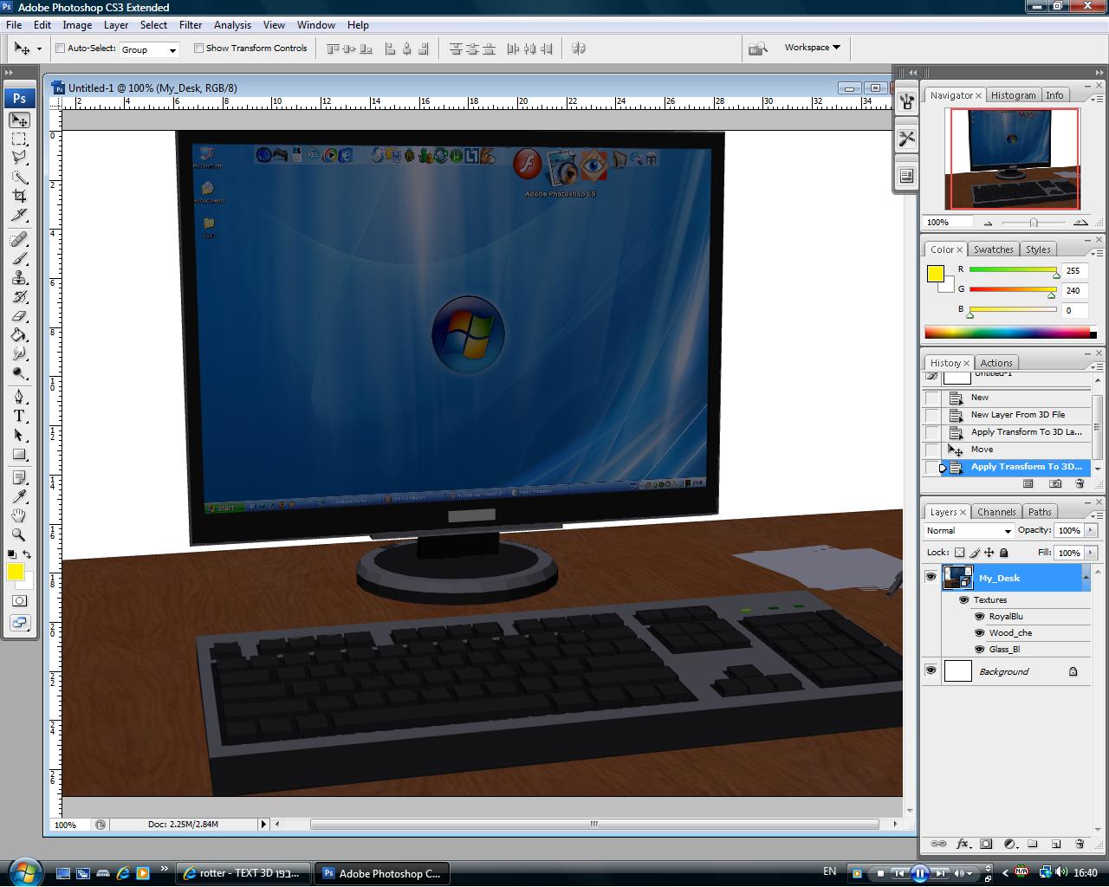Activate the Horizontal Type tool

coord(19,416)
